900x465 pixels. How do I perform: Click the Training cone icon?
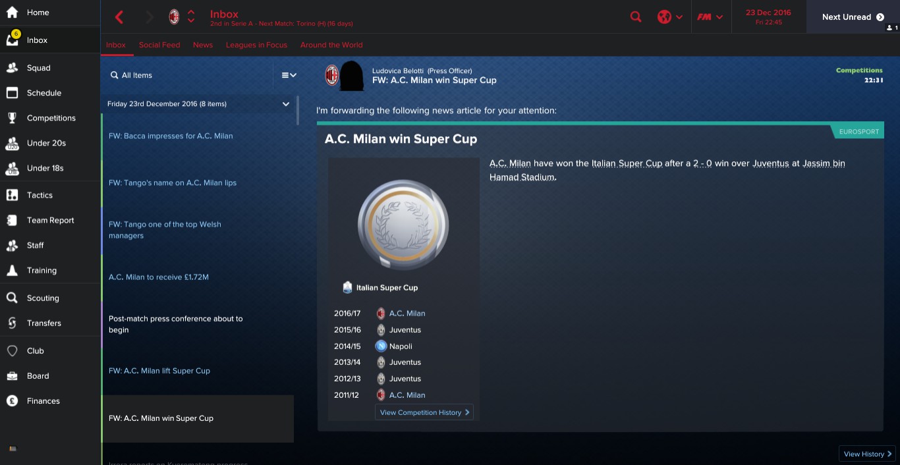click(x=12, y=270)
